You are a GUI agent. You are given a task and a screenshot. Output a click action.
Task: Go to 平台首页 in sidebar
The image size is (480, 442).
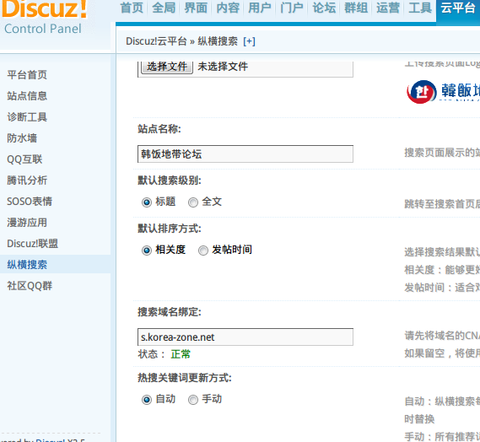27,75
